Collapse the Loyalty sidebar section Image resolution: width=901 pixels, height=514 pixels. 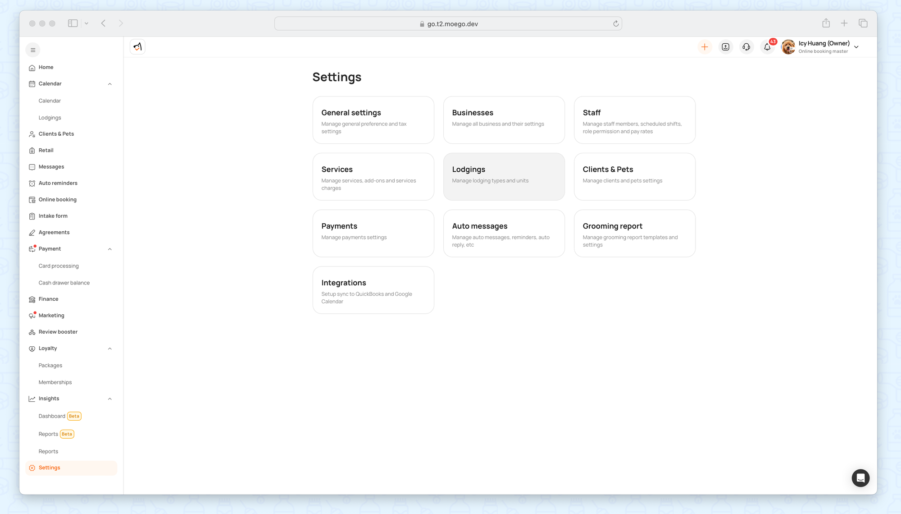[110, 349]
